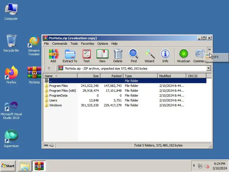Image resolution: width=229 pixels, height=172 pixels.
Task: Click the network tray icon
Action: (200, 166)
